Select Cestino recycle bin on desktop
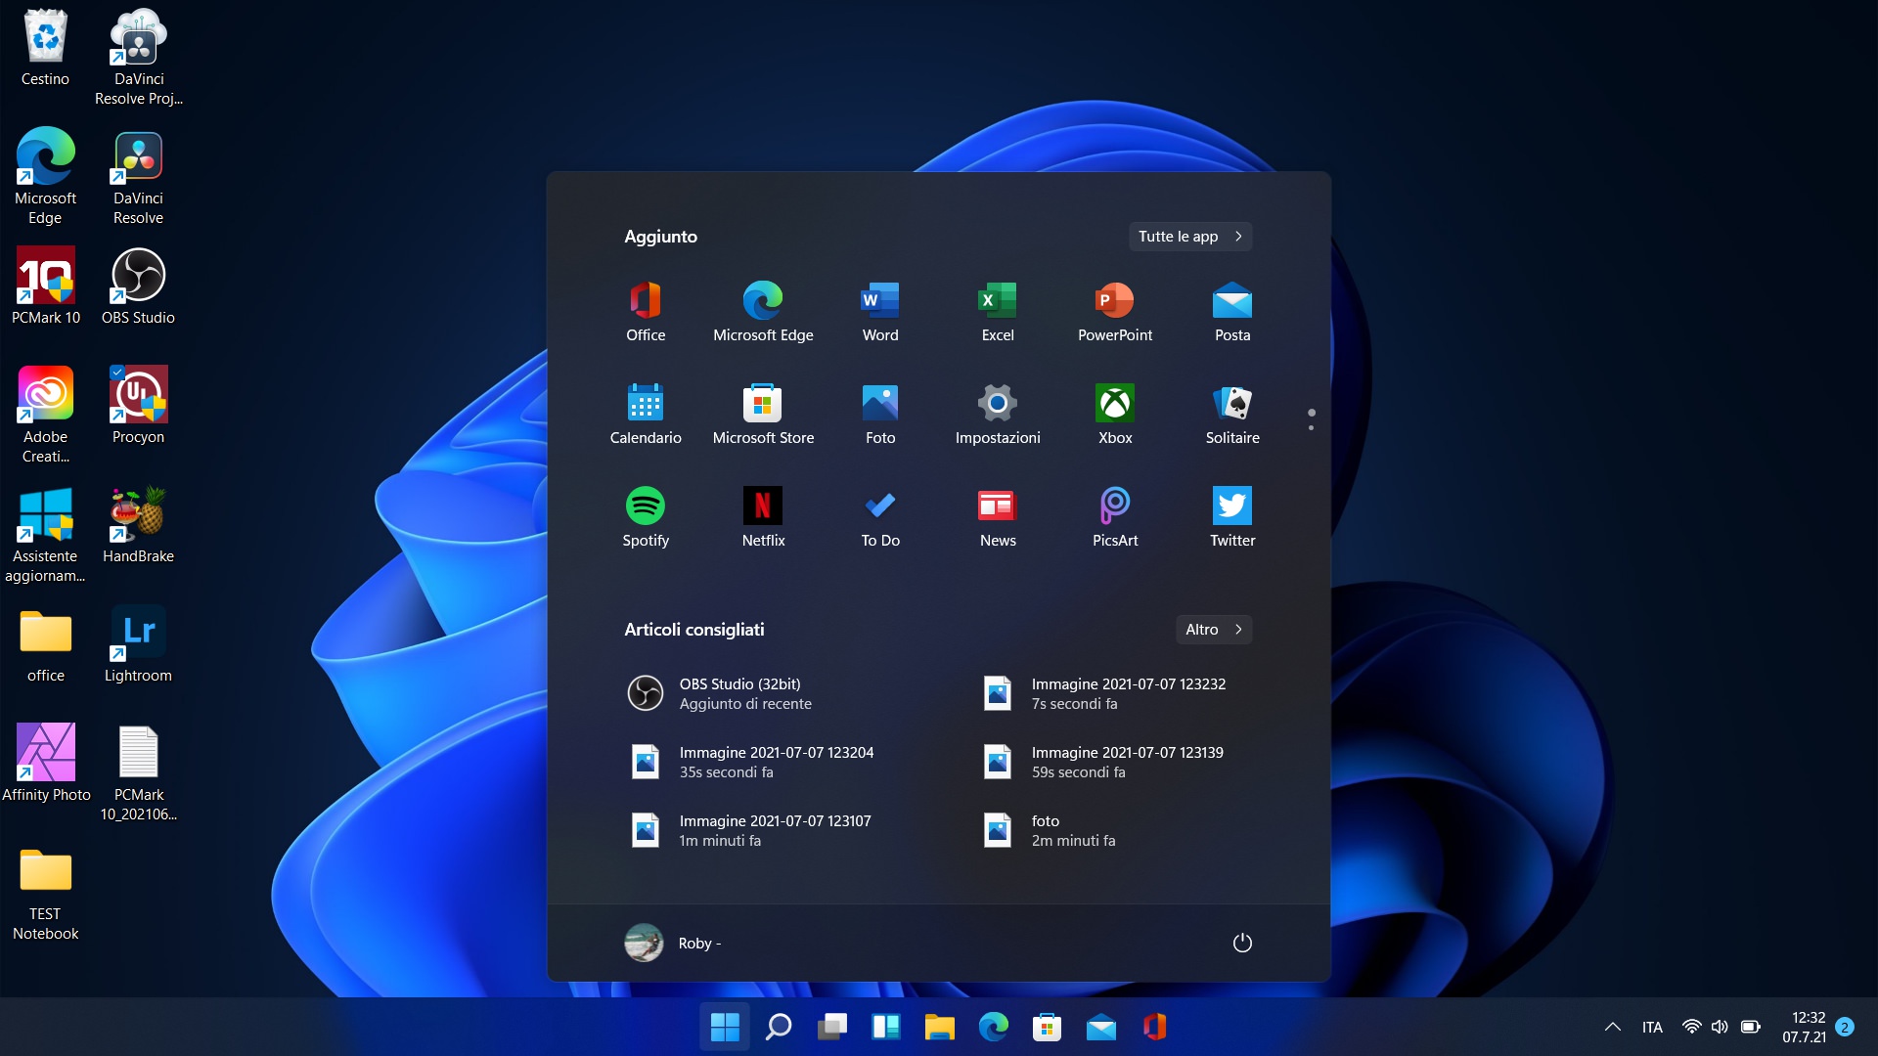 (x=45, y=48)
